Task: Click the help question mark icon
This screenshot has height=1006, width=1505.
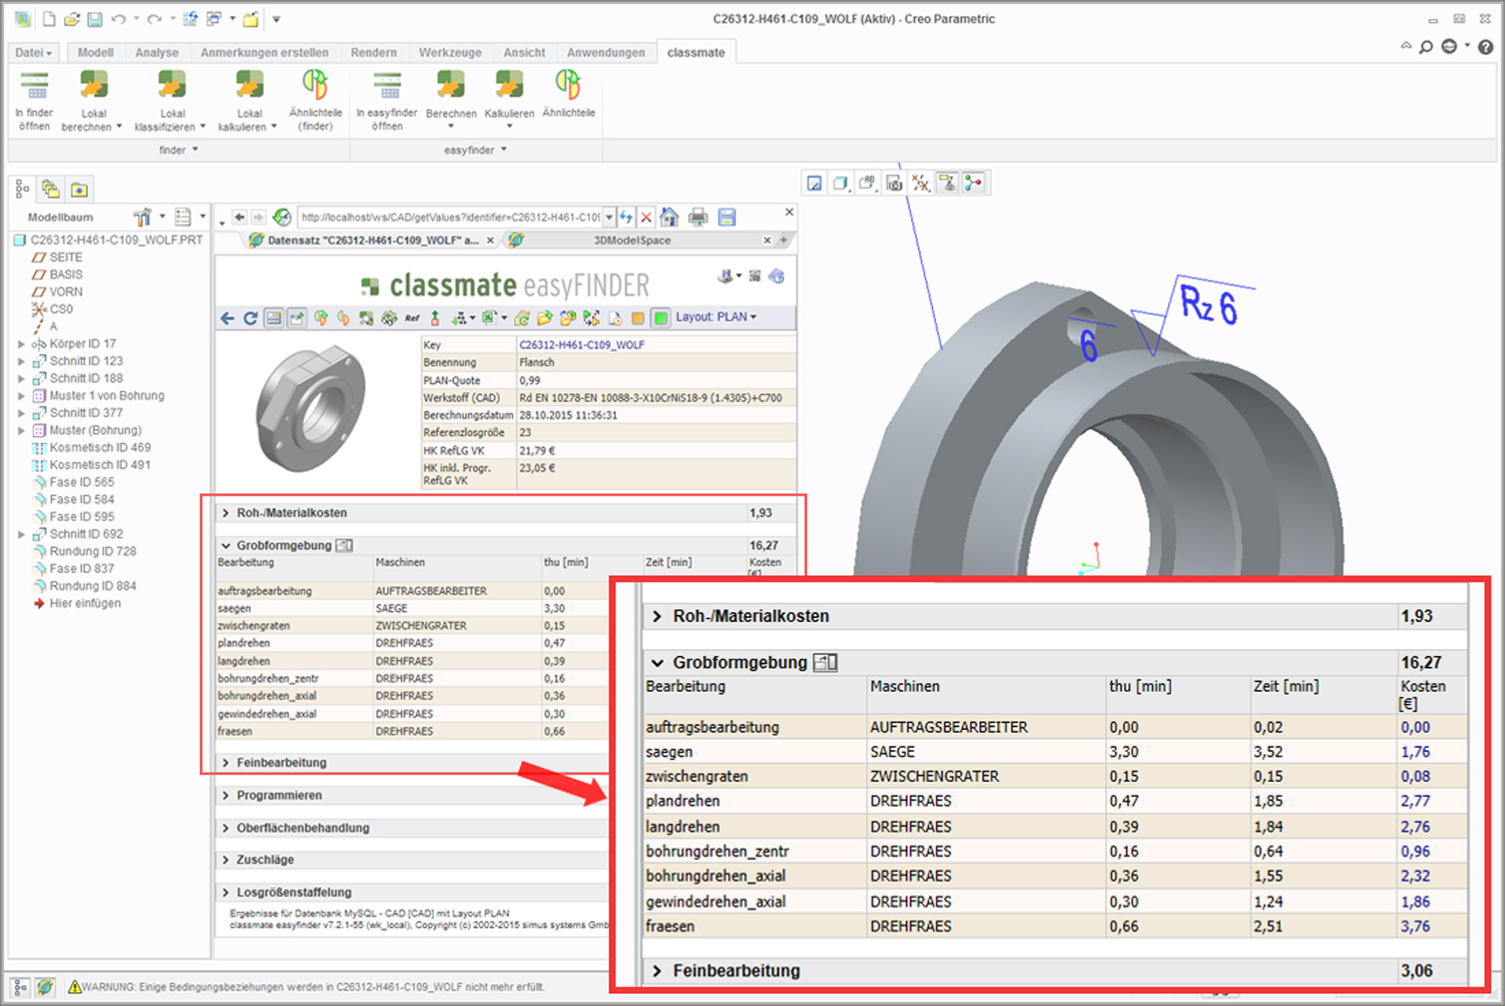Action: click(x=1485, y=47)
